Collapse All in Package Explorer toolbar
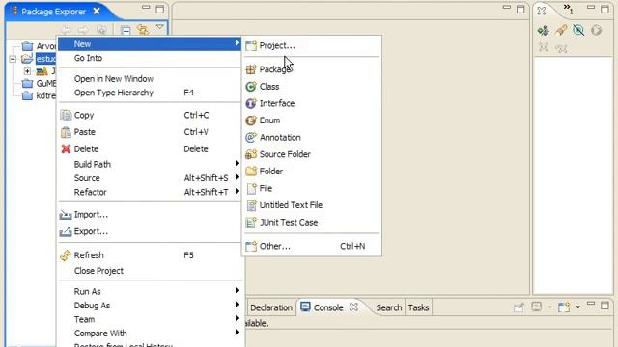618x347 pixels. click(126, 30)
